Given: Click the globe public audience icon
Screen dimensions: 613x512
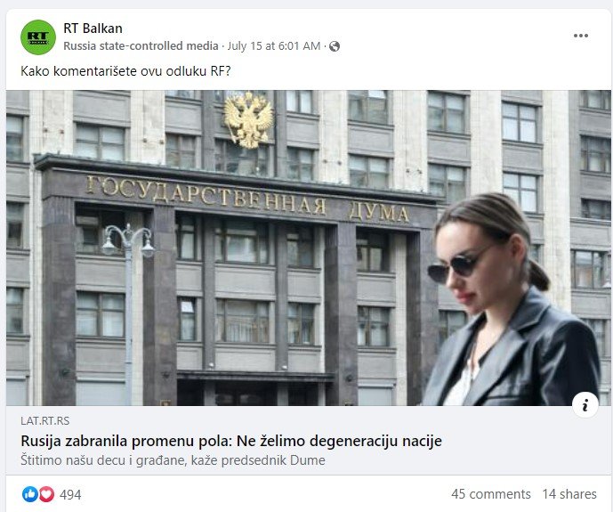Looking at the screenshot, I should click(335, 46).
